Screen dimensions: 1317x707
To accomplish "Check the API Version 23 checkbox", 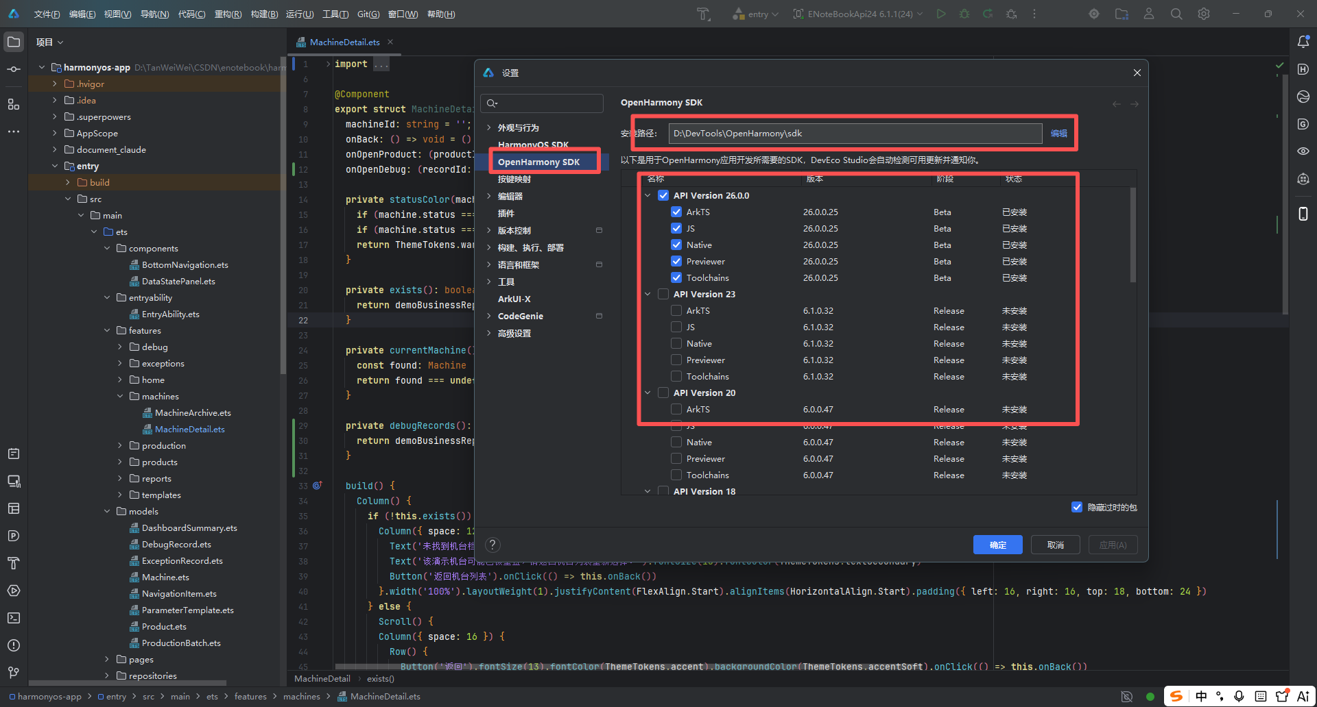I will [x=663, y=294].
